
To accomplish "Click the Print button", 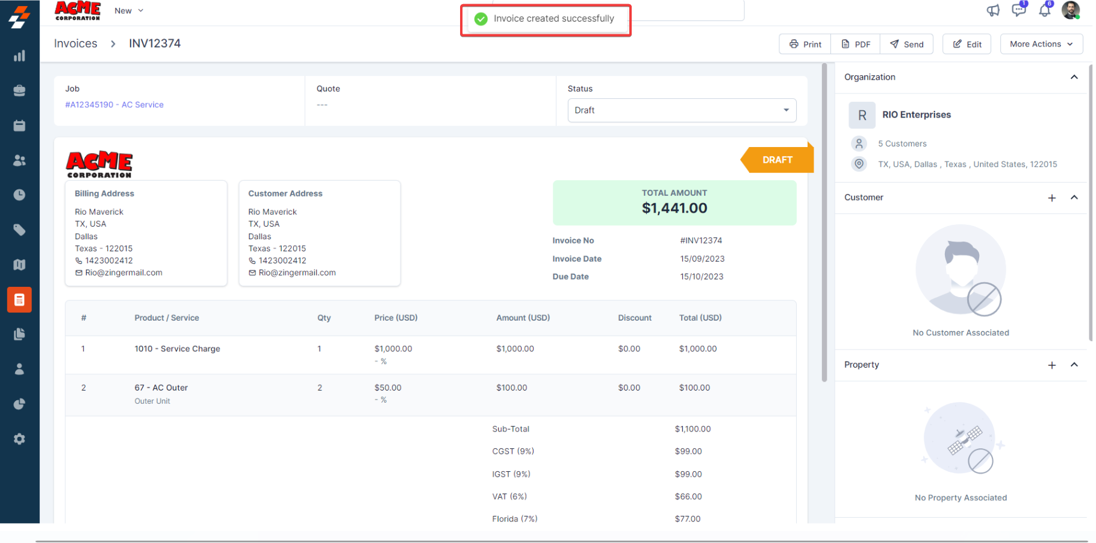I will (x=805, y=44).
